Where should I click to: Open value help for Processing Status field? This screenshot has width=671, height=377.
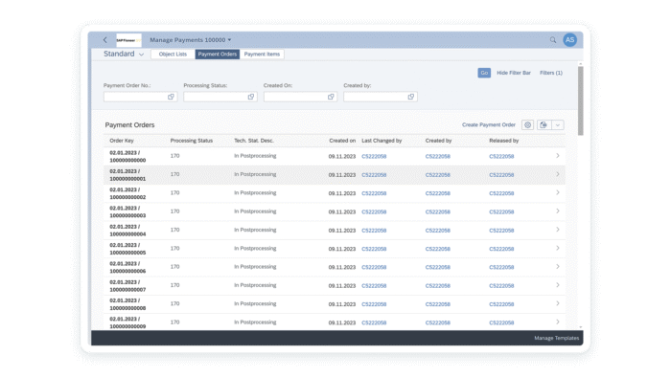tap(251, 97)
